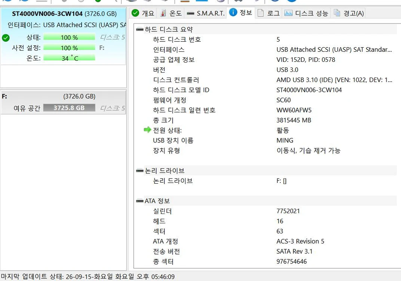Click the 여유 공간 3725.8 GB free space bar
Viewport: 401px width, 281px height.
69,108
